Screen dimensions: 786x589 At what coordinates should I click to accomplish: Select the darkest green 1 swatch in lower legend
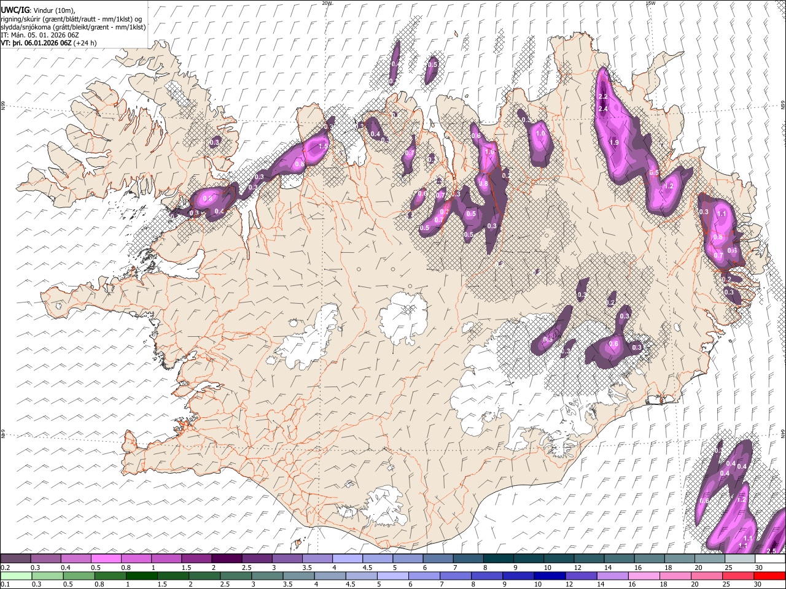tap(142, 576)
